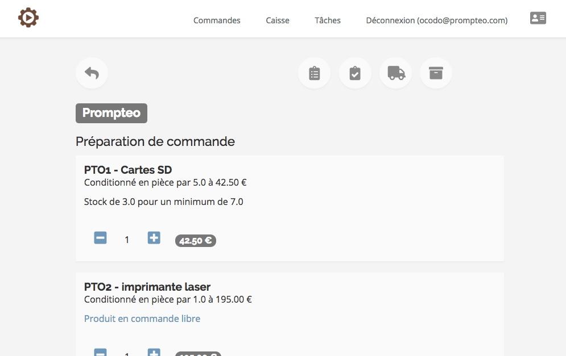The width and height of the screenshot is (566, 356).
Task: Increase quantity for PTO1 Cartes SD
Action: 154,238
